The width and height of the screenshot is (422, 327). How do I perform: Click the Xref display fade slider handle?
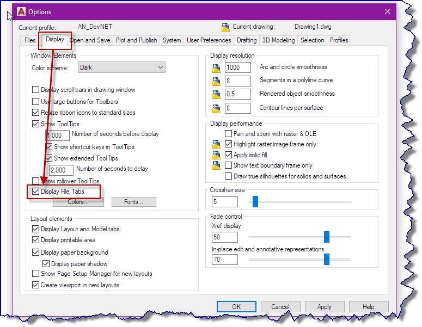(x=327, y=237)
